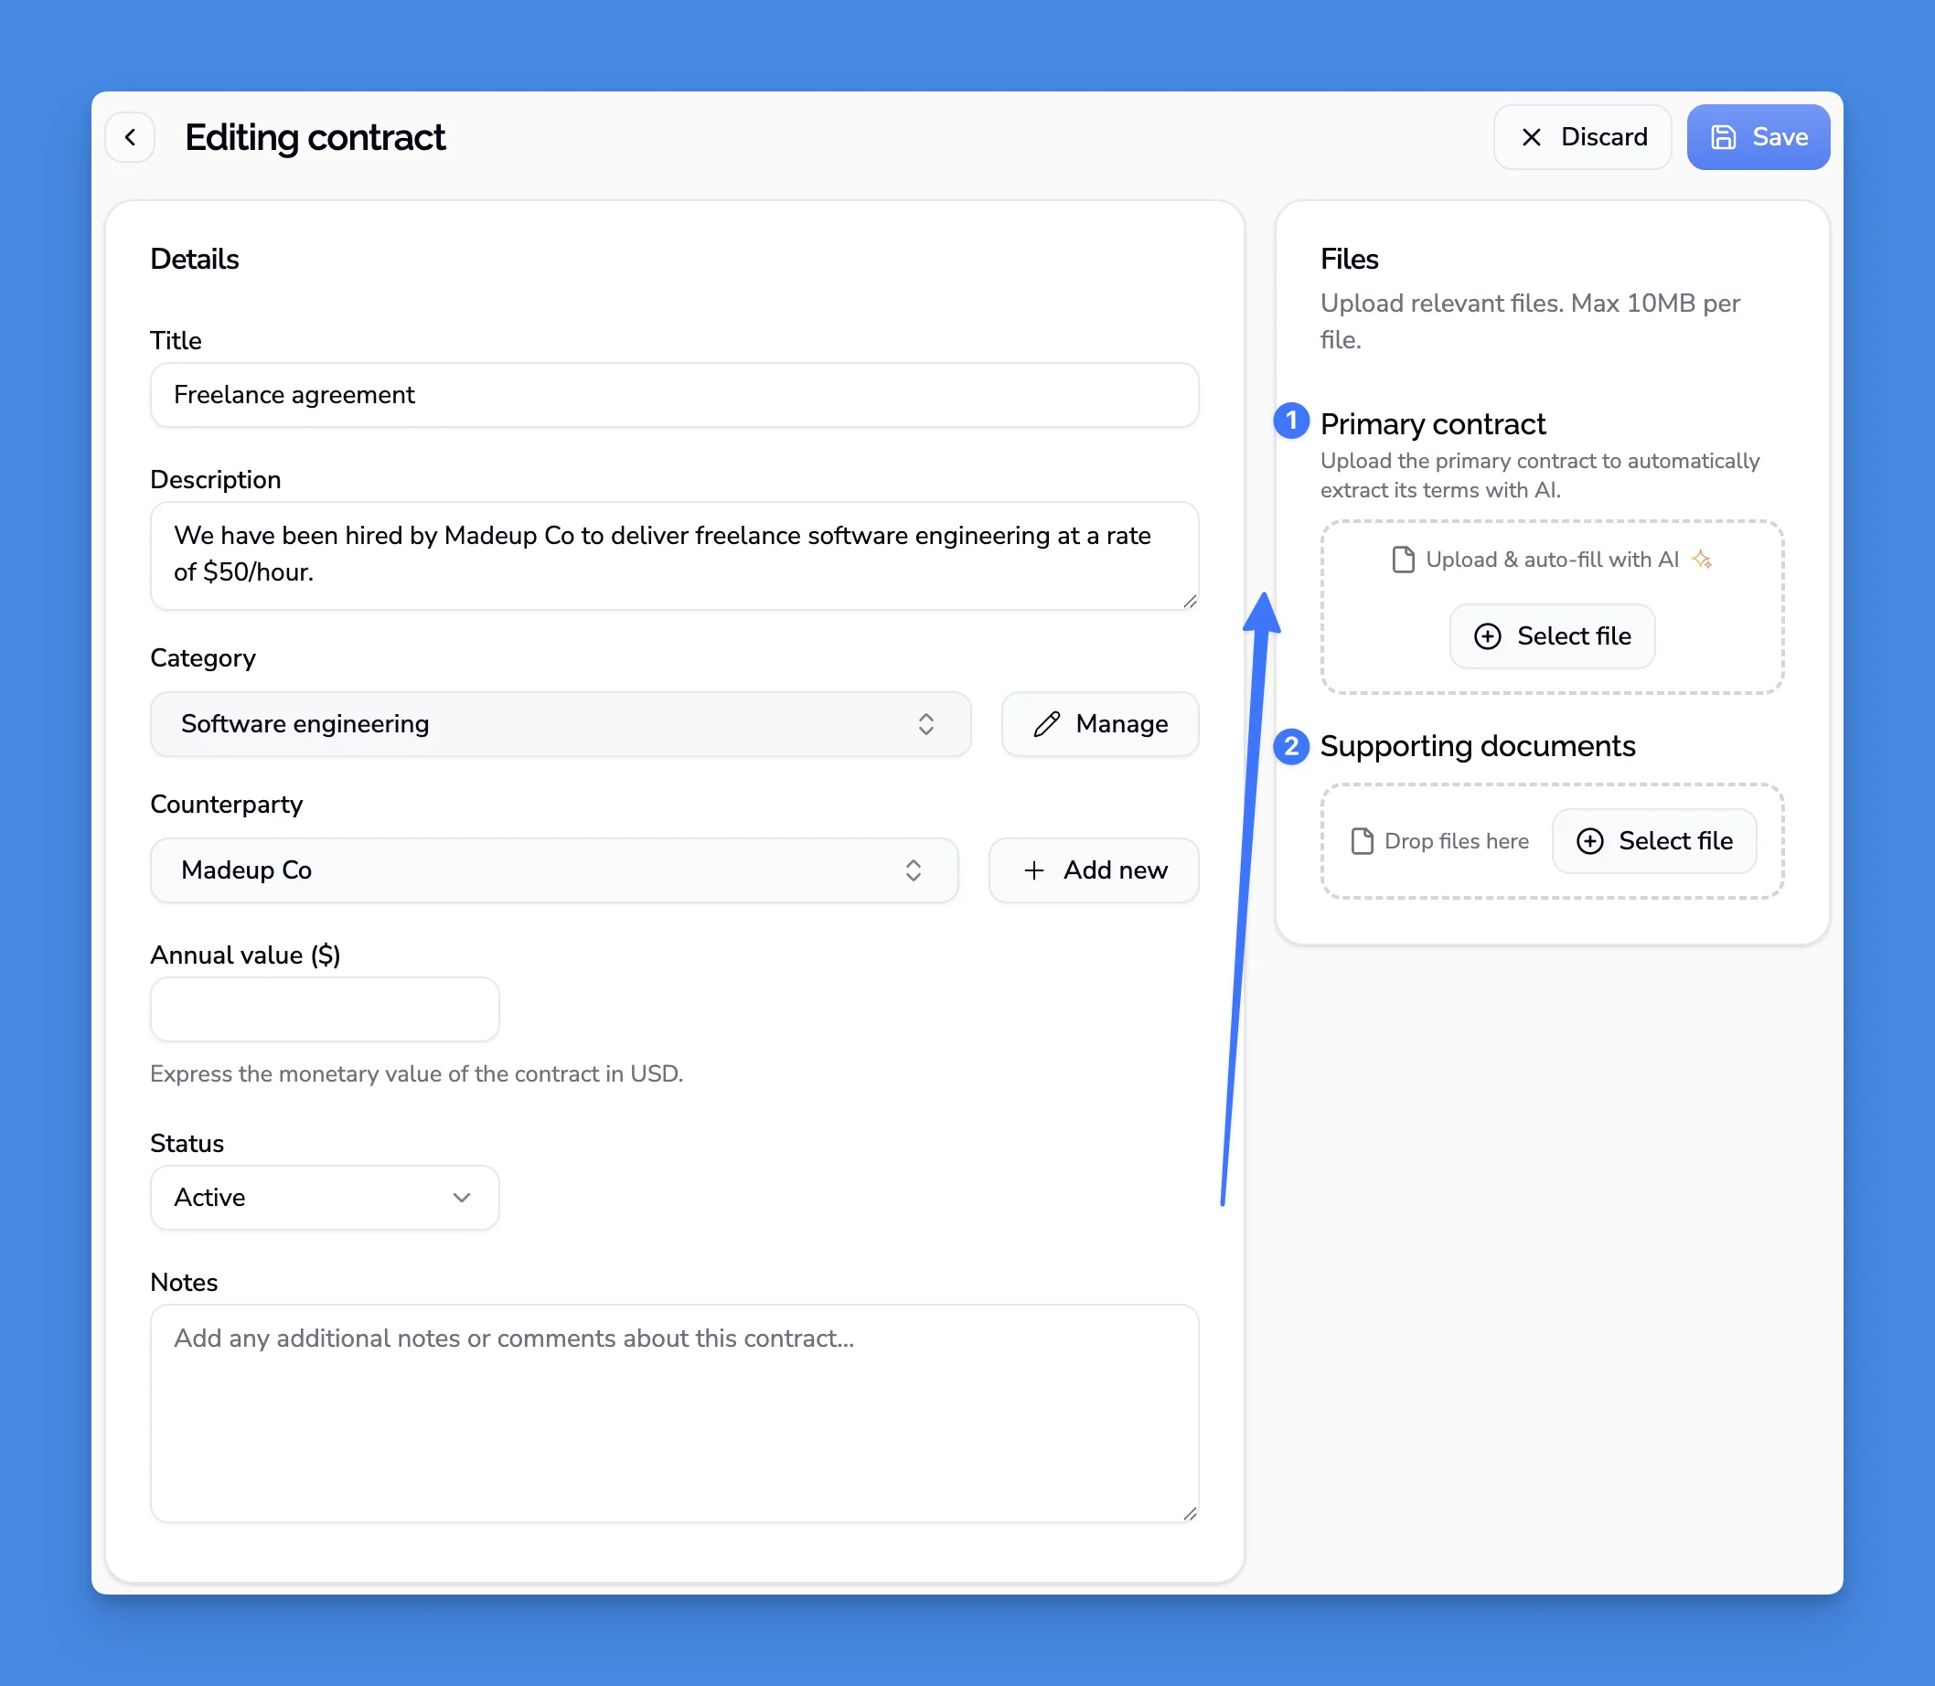Click the Add new counterparty button
Viewport: 1935px width, 1686px height.
pos(1093,870)
